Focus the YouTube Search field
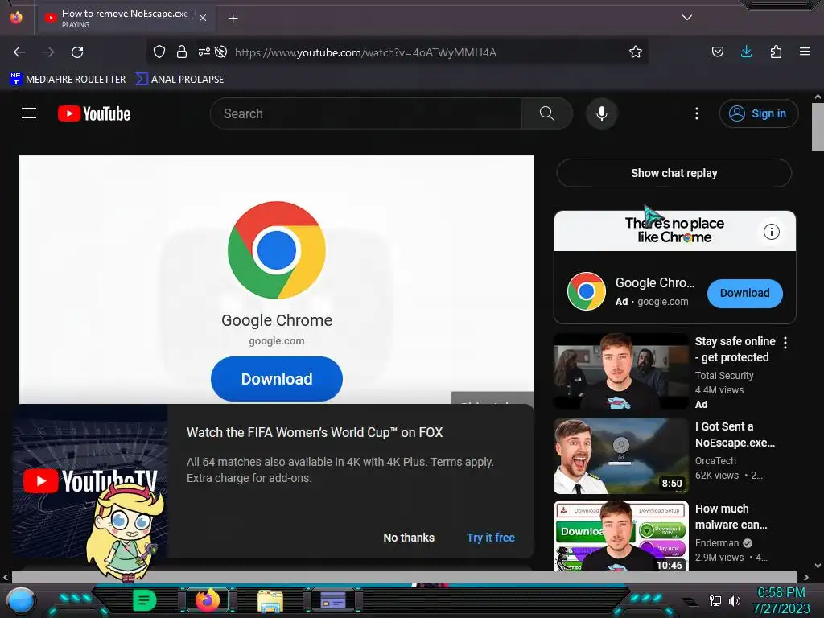 point(366,113)
